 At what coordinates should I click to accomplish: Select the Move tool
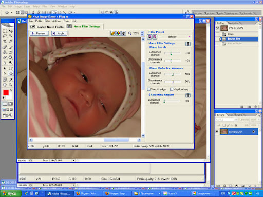(x=11, y=31)
